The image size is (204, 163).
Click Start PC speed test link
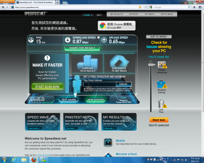click(x=159, y=125)
